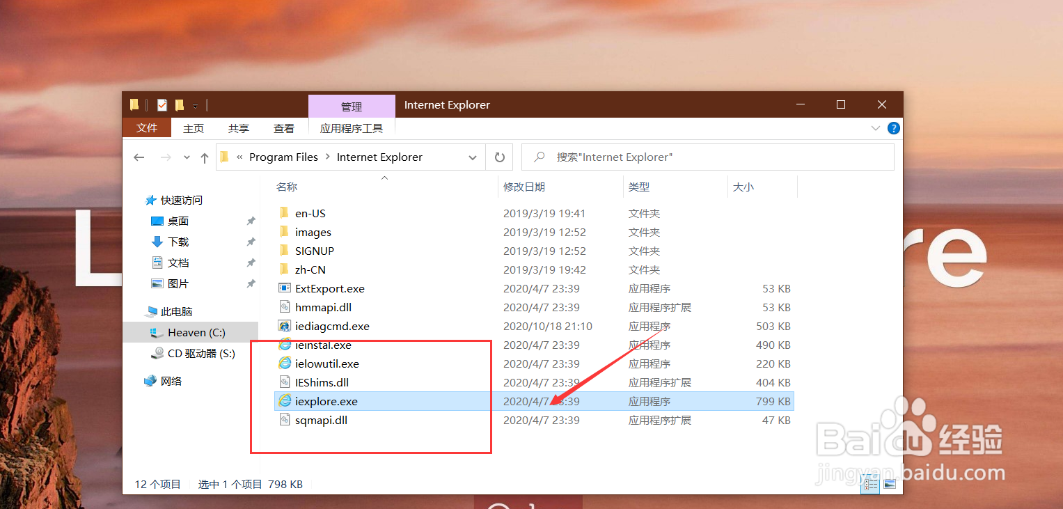Open the 文件 menu tab
This screenshot has width=1063, height=509.
coord(147,128)
